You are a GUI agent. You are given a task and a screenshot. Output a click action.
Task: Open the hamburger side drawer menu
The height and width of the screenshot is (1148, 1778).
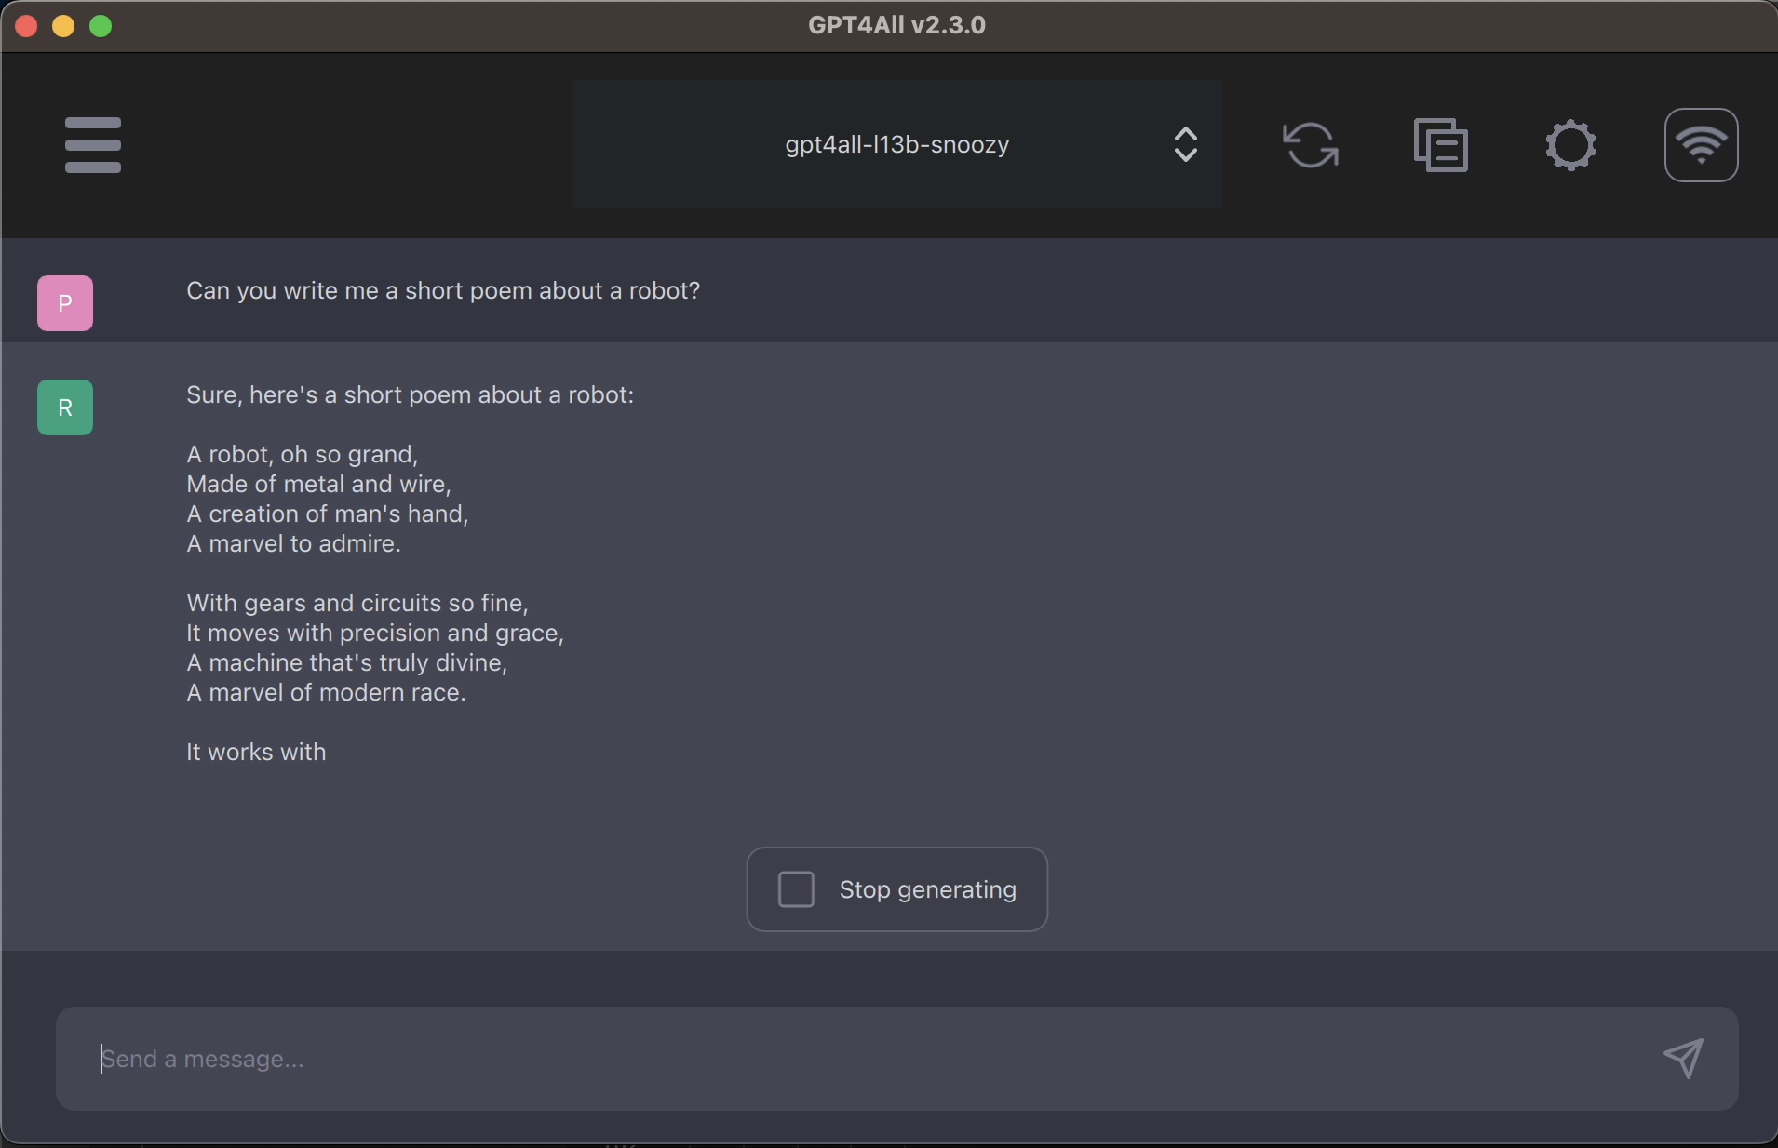93,145
